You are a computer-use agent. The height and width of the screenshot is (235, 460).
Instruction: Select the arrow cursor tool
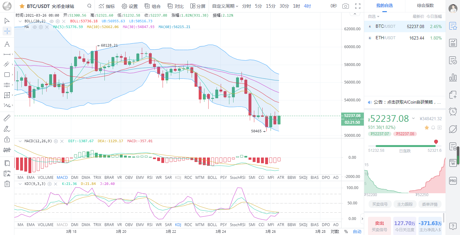point(7,21)
